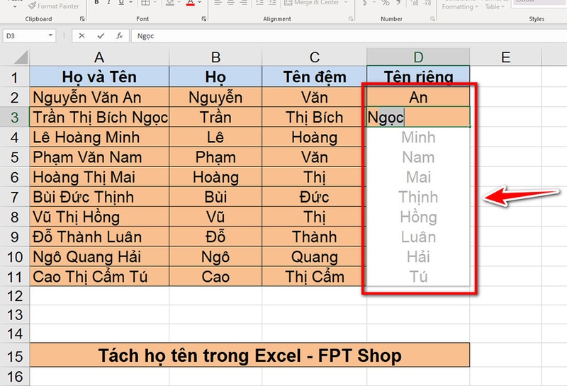567x386 pixels.
Task: Open the Font Color dropdown arrow
Action: pos(200,3)
